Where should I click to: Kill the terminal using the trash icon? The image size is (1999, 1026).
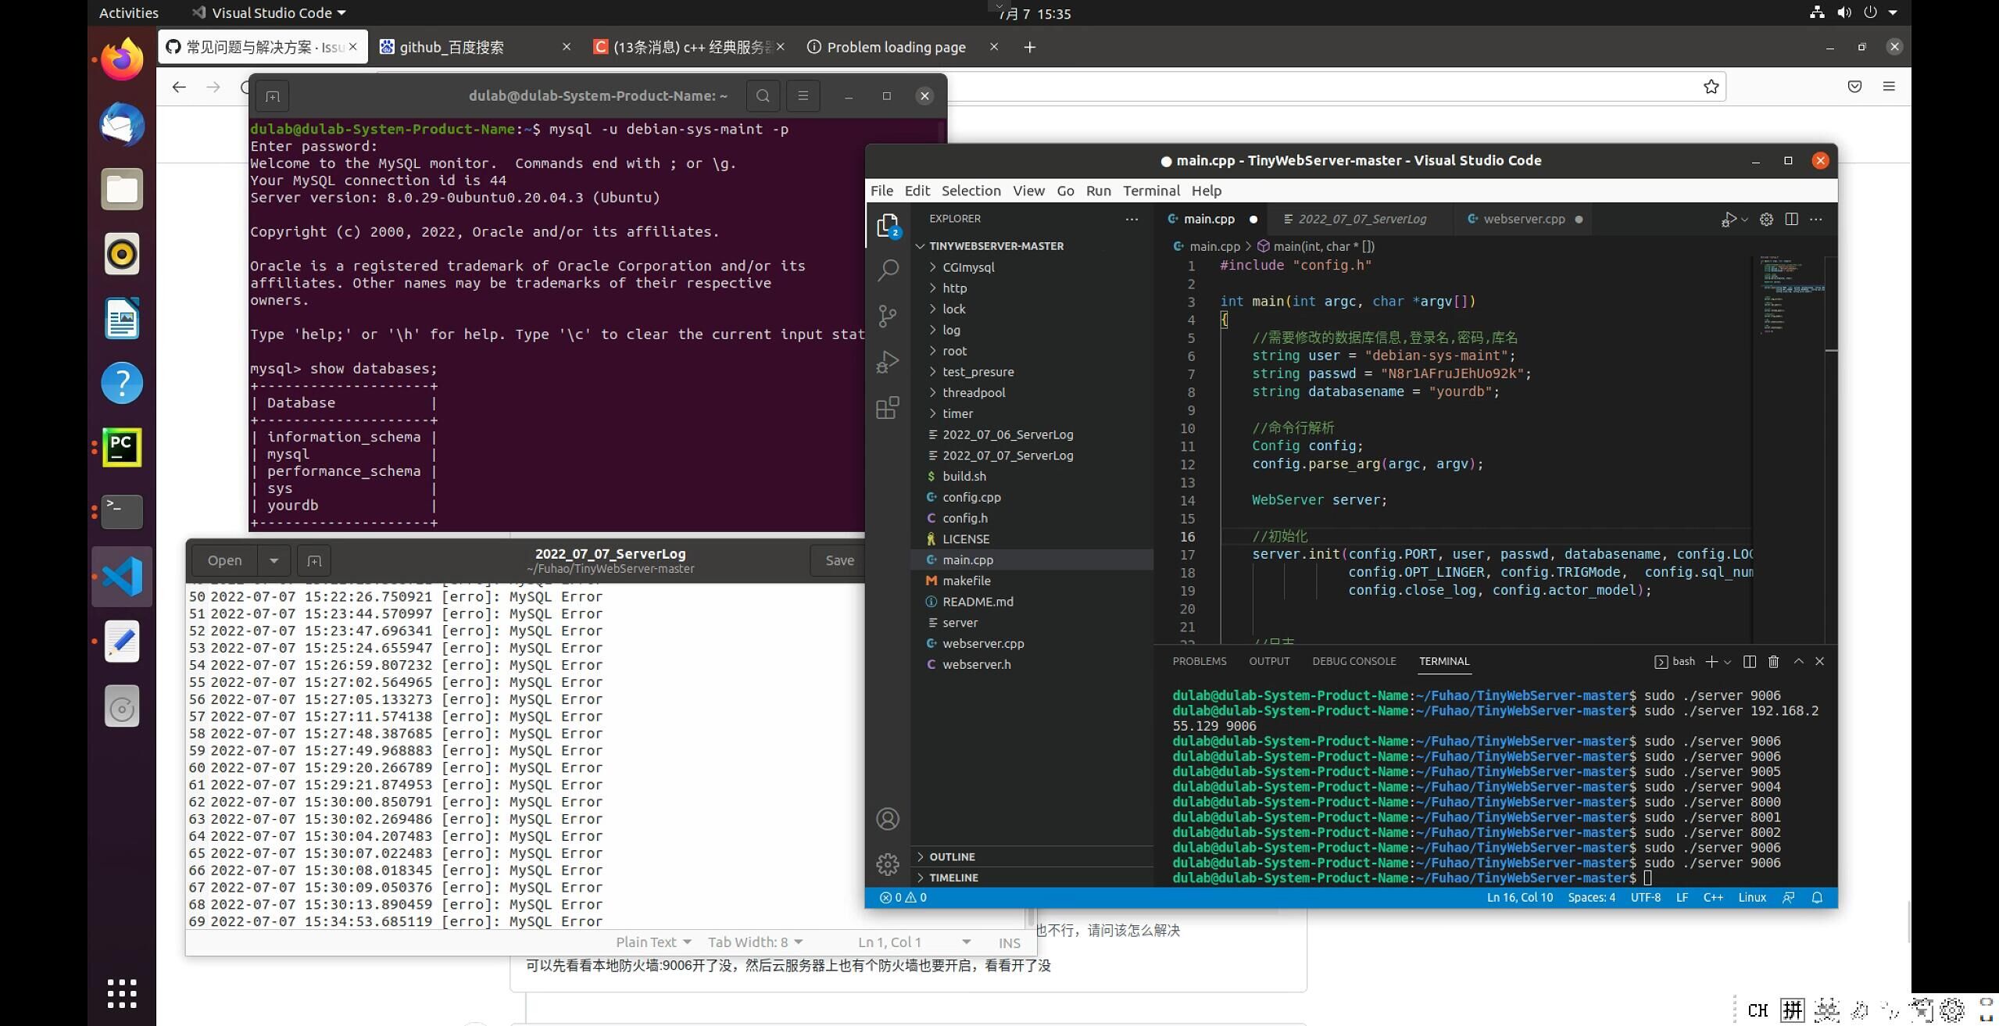coord(1772,661)
